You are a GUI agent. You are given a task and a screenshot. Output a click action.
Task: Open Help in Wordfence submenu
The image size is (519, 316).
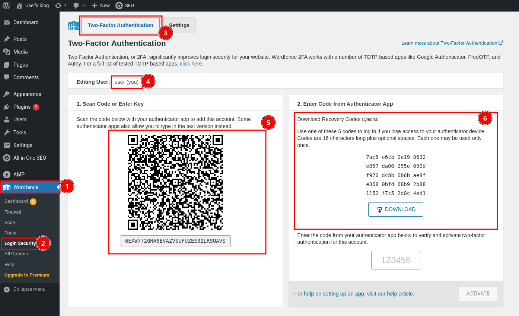[9, 264]
